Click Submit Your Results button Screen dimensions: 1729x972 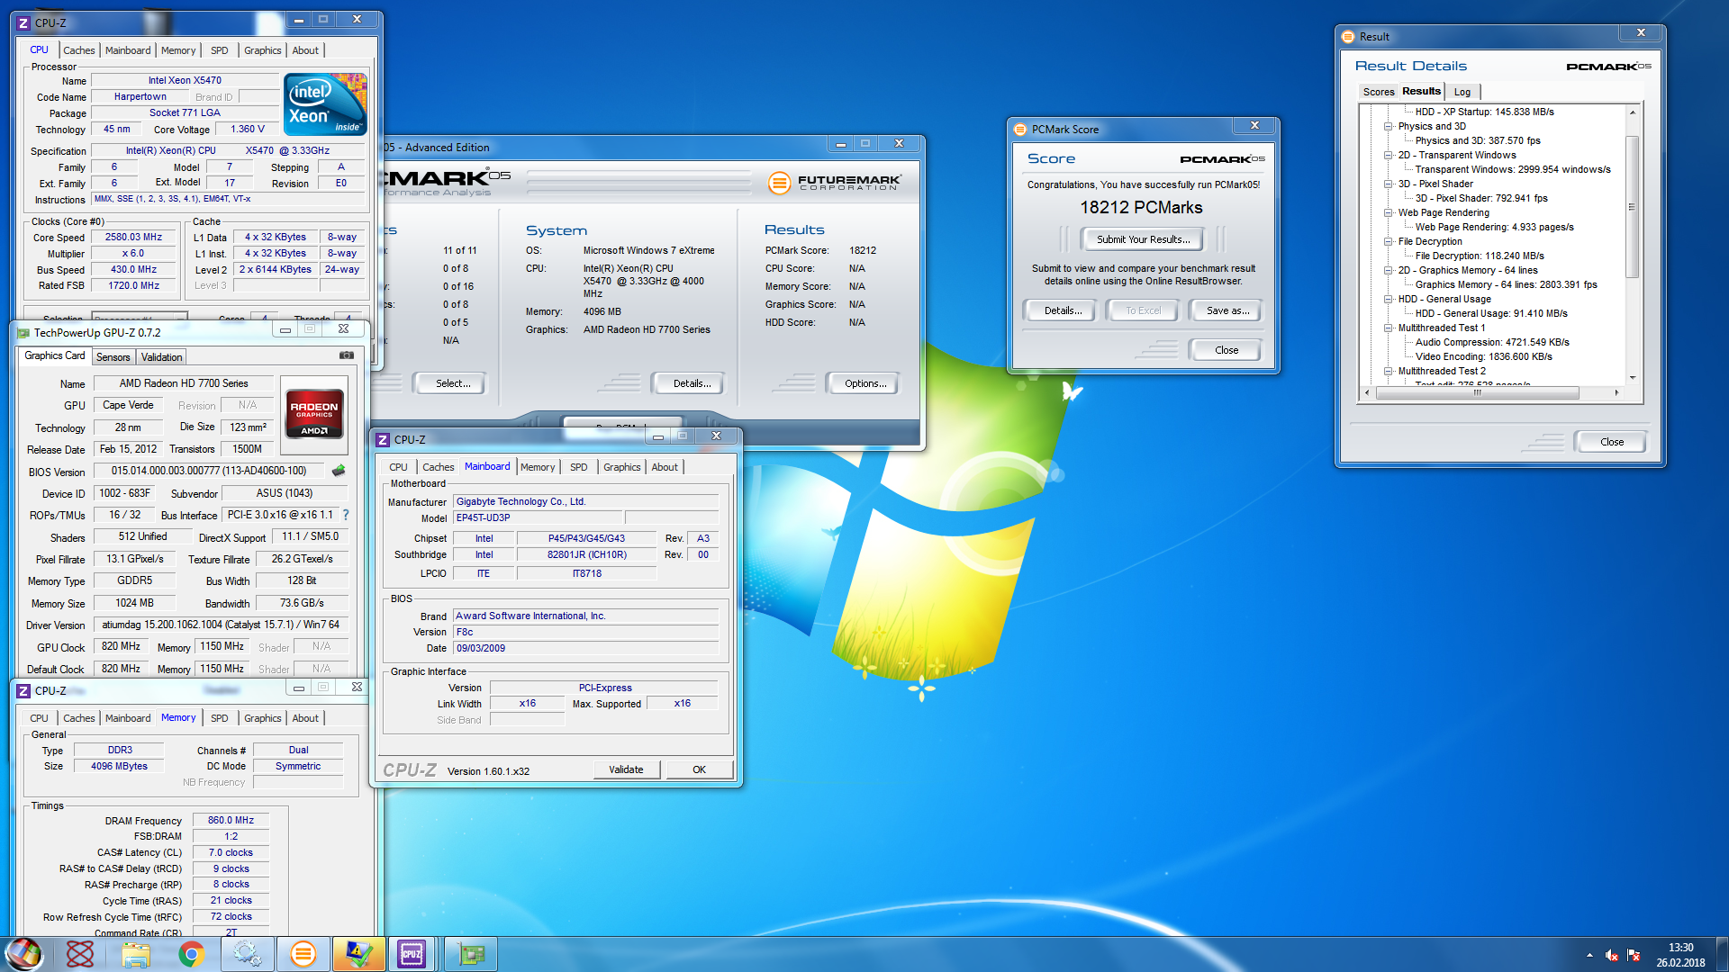(1143, 239)
